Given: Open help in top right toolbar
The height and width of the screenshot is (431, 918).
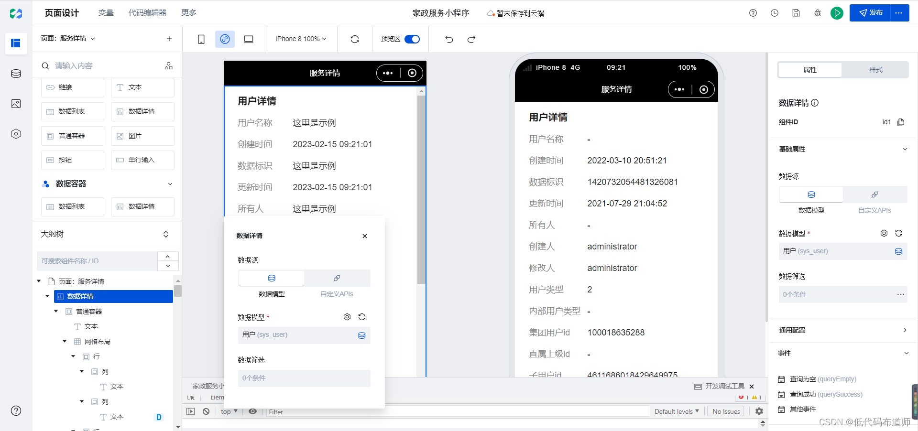Looking at the screenshot, I should click(753, 13).
